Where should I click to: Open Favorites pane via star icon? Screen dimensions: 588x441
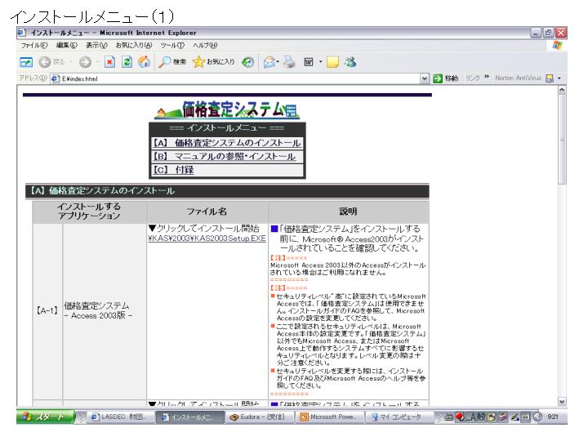(198, 62)
